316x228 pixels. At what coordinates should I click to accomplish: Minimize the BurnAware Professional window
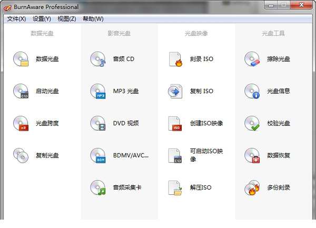tap(271, 5)
